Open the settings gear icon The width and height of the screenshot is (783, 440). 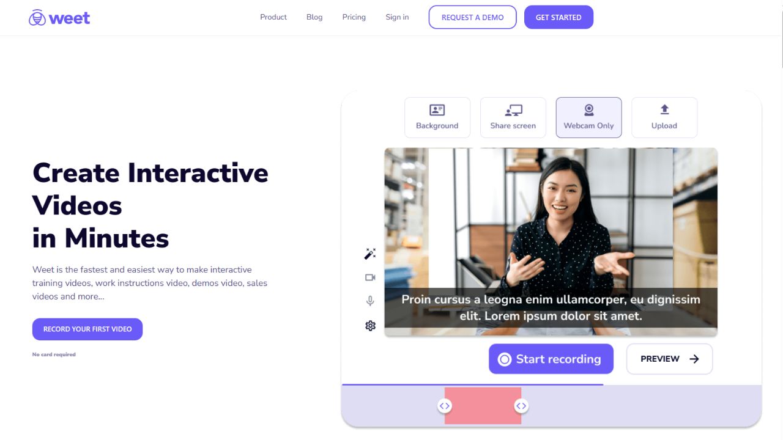point(370,326)
